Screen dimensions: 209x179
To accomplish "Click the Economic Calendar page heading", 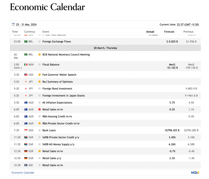I will (x=48, y=7).
